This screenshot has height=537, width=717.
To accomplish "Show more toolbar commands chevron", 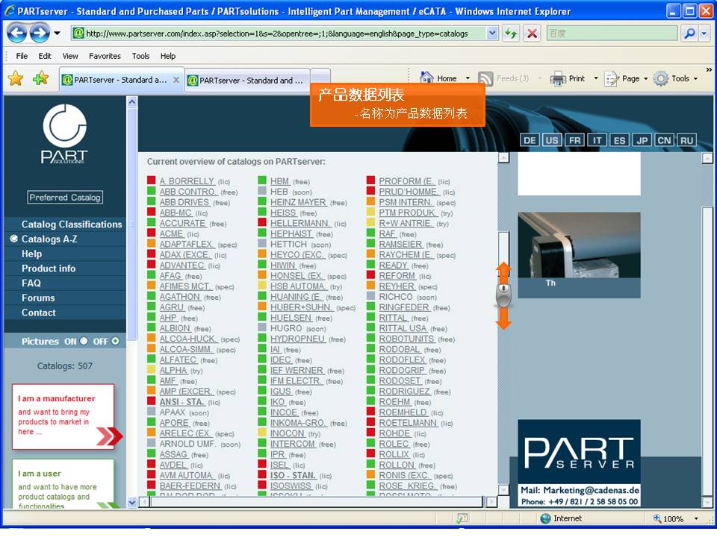I will click(x=709, y=70).
